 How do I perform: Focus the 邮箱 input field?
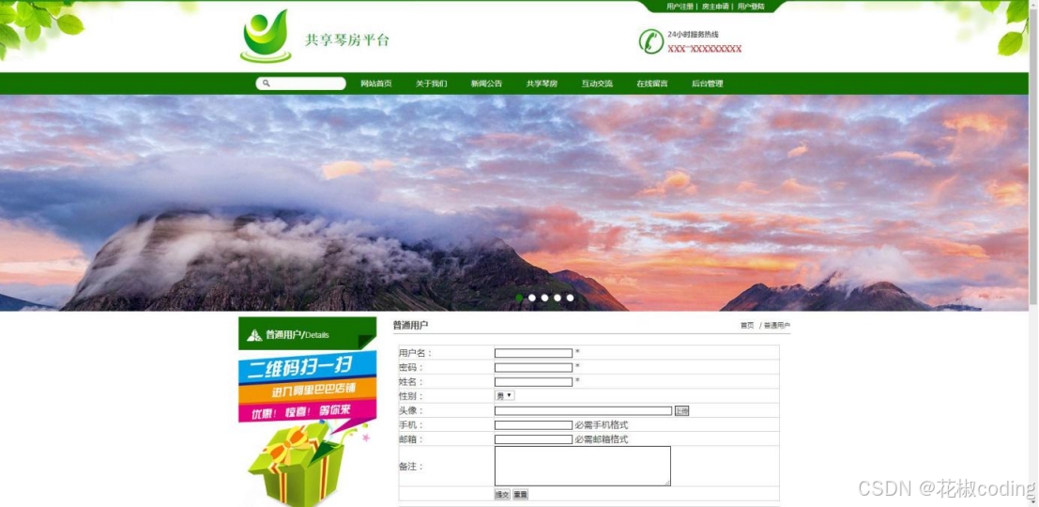pos(533,439)
